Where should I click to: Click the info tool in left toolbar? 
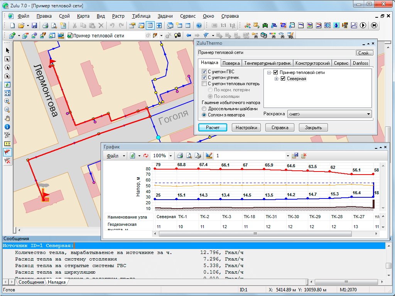point(7,127)
